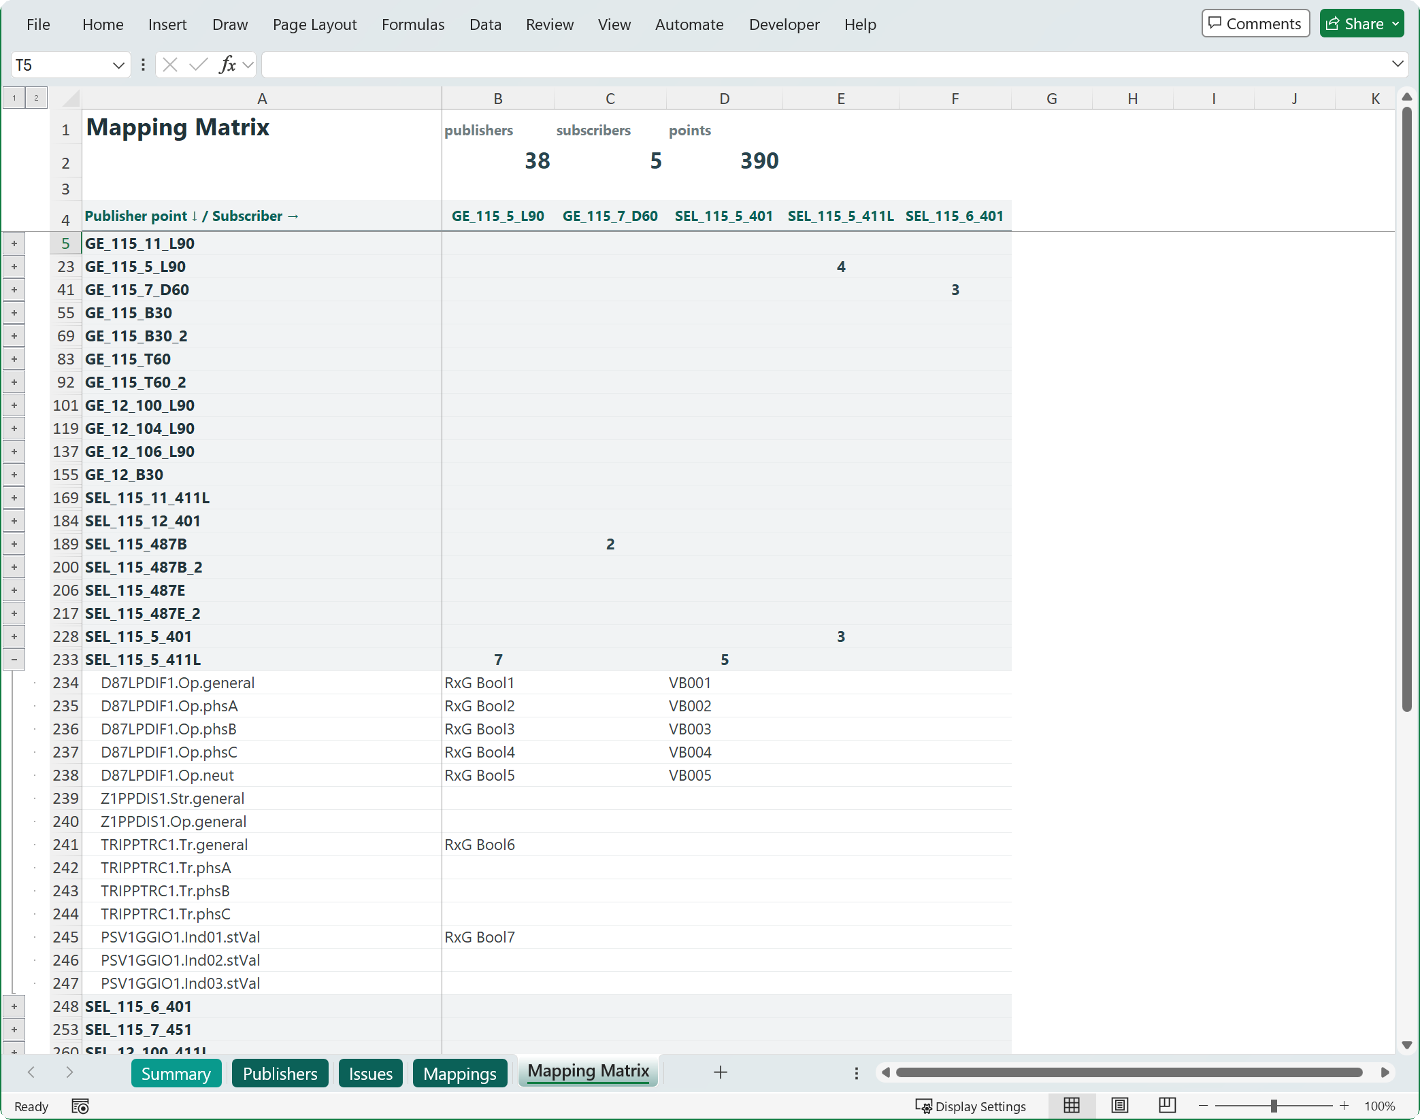Add a new sheet with plus icon

click(721, 1072)
